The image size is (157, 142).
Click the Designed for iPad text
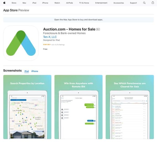51,40
